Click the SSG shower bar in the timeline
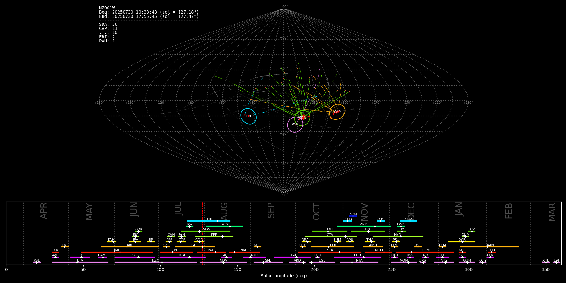This screenshot has height=283, width=566. point(135,257)
